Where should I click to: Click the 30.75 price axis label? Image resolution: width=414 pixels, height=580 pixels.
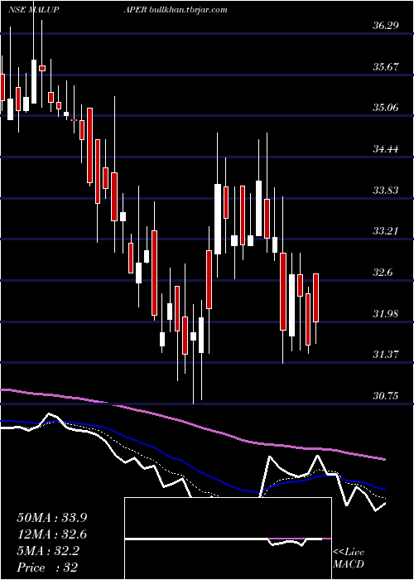point(384,396)
